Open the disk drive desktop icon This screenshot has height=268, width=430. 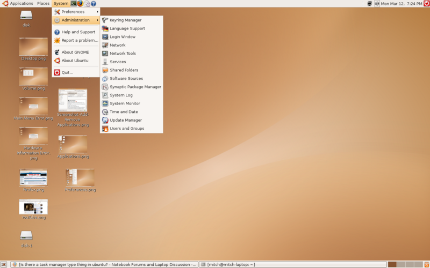(26, 15)
